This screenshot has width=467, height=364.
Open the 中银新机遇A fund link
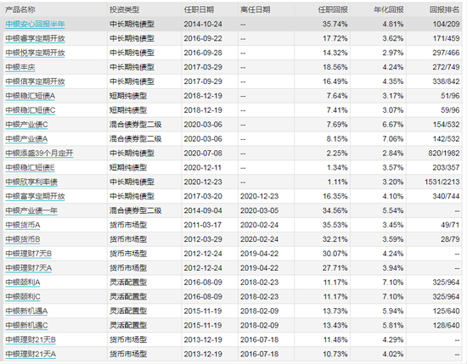click(26, 311)
